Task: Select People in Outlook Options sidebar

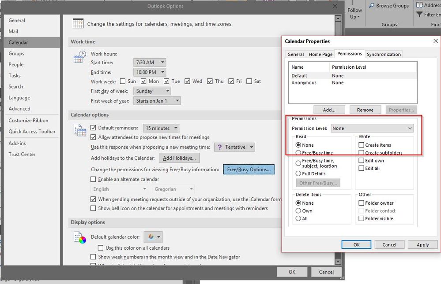Action: (x=32, y=64)
